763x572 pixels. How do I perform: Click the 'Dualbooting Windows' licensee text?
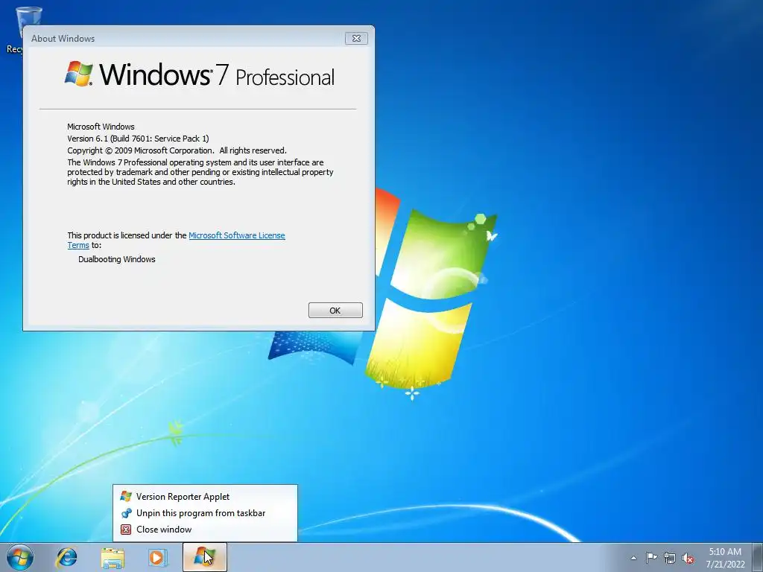[x=117, y=259]
